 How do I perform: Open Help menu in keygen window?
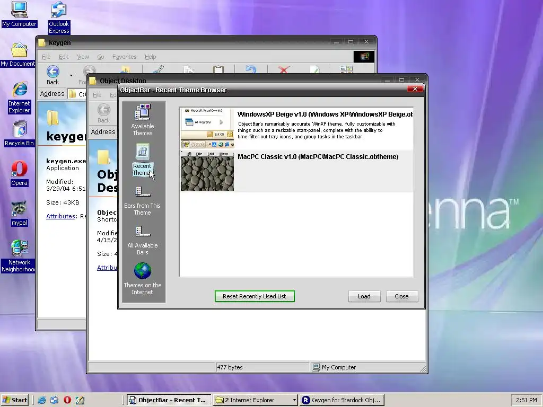[150, 57]
